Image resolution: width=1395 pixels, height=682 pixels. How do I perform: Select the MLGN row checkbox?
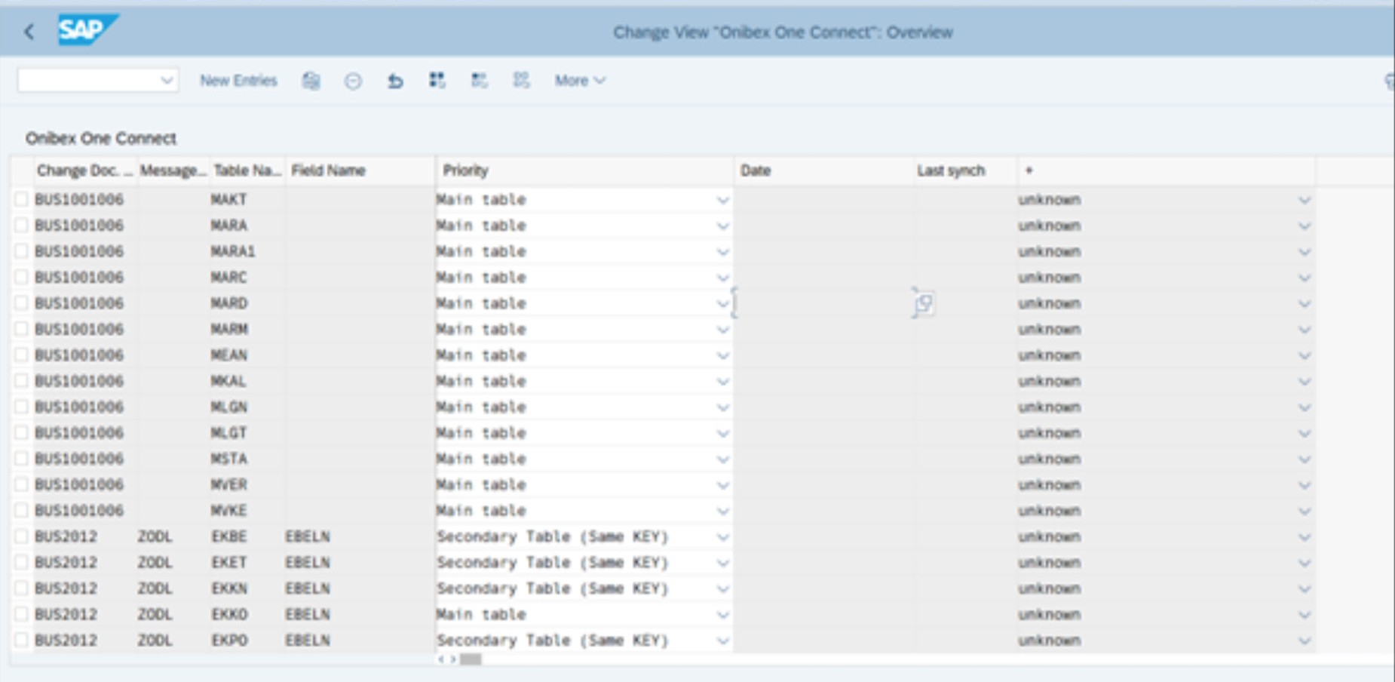pyautogui.click(x=21, y=407)
